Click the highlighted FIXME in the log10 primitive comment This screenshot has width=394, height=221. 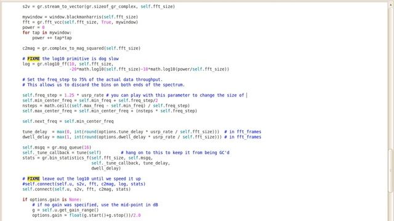33,59
